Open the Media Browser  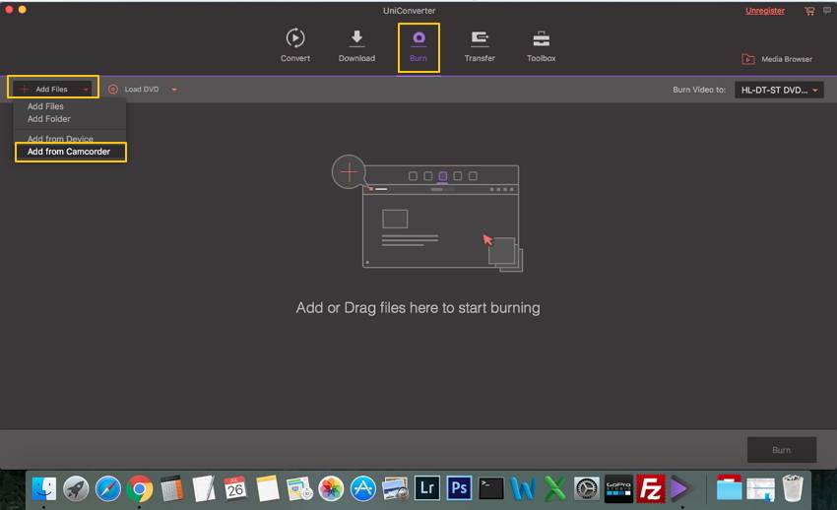777,59
